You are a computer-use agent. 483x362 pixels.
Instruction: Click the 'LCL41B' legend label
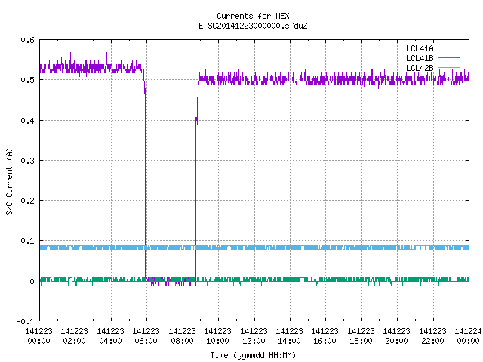(420, 58)
